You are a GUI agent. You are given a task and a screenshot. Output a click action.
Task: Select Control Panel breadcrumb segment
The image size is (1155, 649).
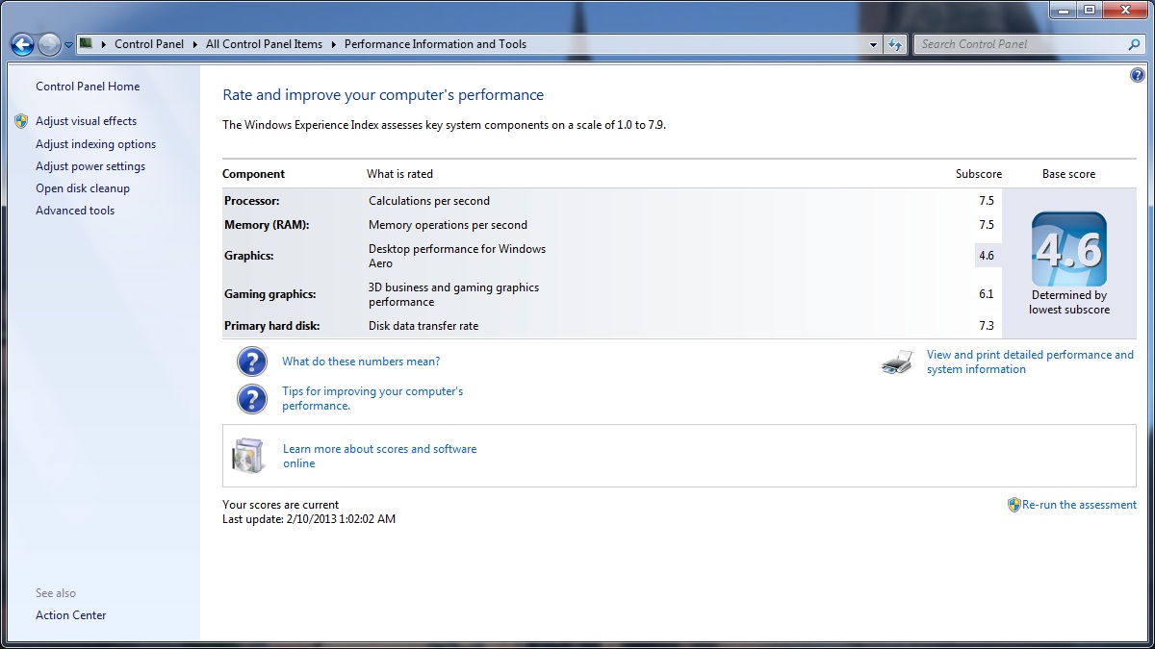click(149, 44)
